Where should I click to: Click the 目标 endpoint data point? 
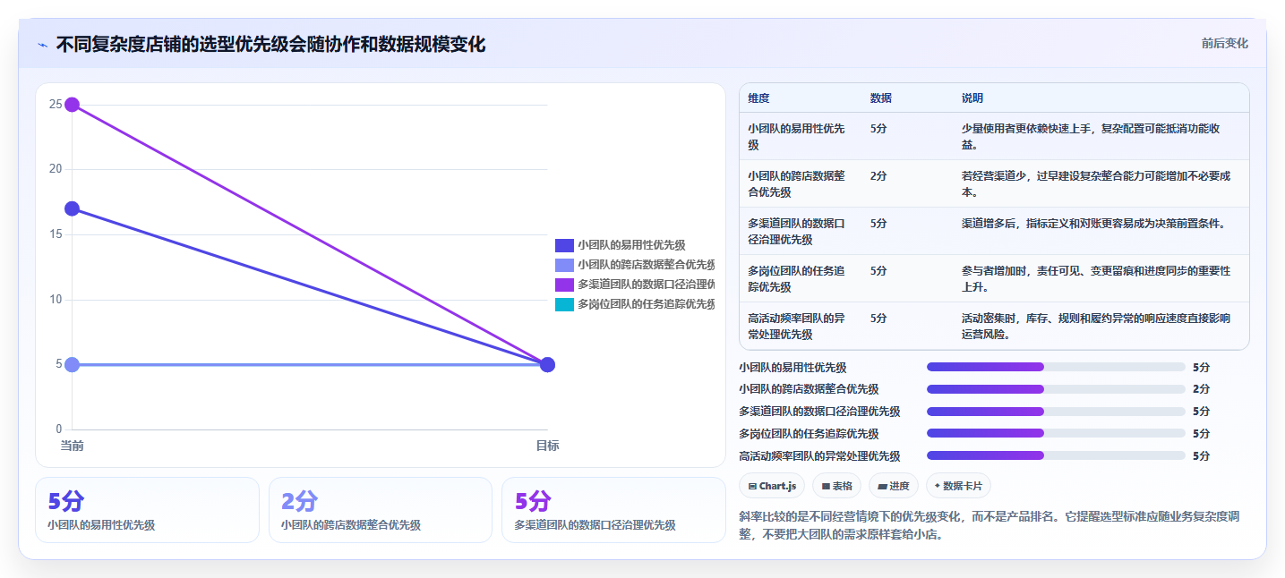tap(547, 364)
